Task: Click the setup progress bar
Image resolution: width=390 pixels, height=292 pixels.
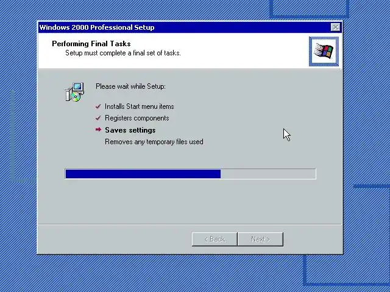Action: point(191,173)
